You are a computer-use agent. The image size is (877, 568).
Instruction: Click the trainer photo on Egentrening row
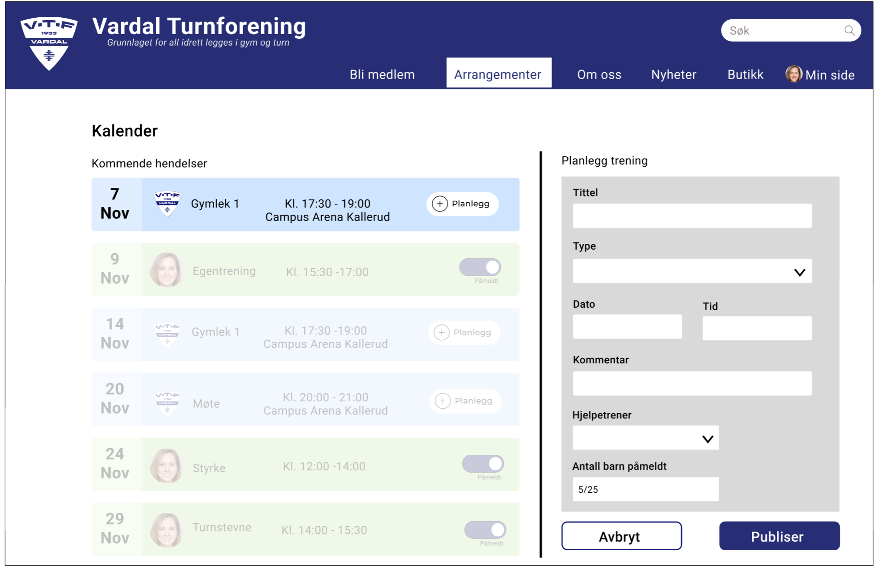tap(166, 270)
